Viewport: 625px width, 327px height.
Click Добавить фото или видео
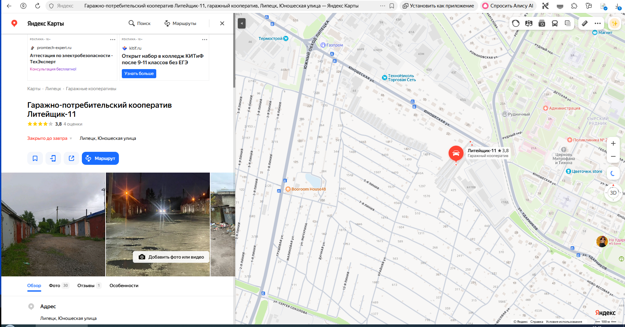point(171,257)
